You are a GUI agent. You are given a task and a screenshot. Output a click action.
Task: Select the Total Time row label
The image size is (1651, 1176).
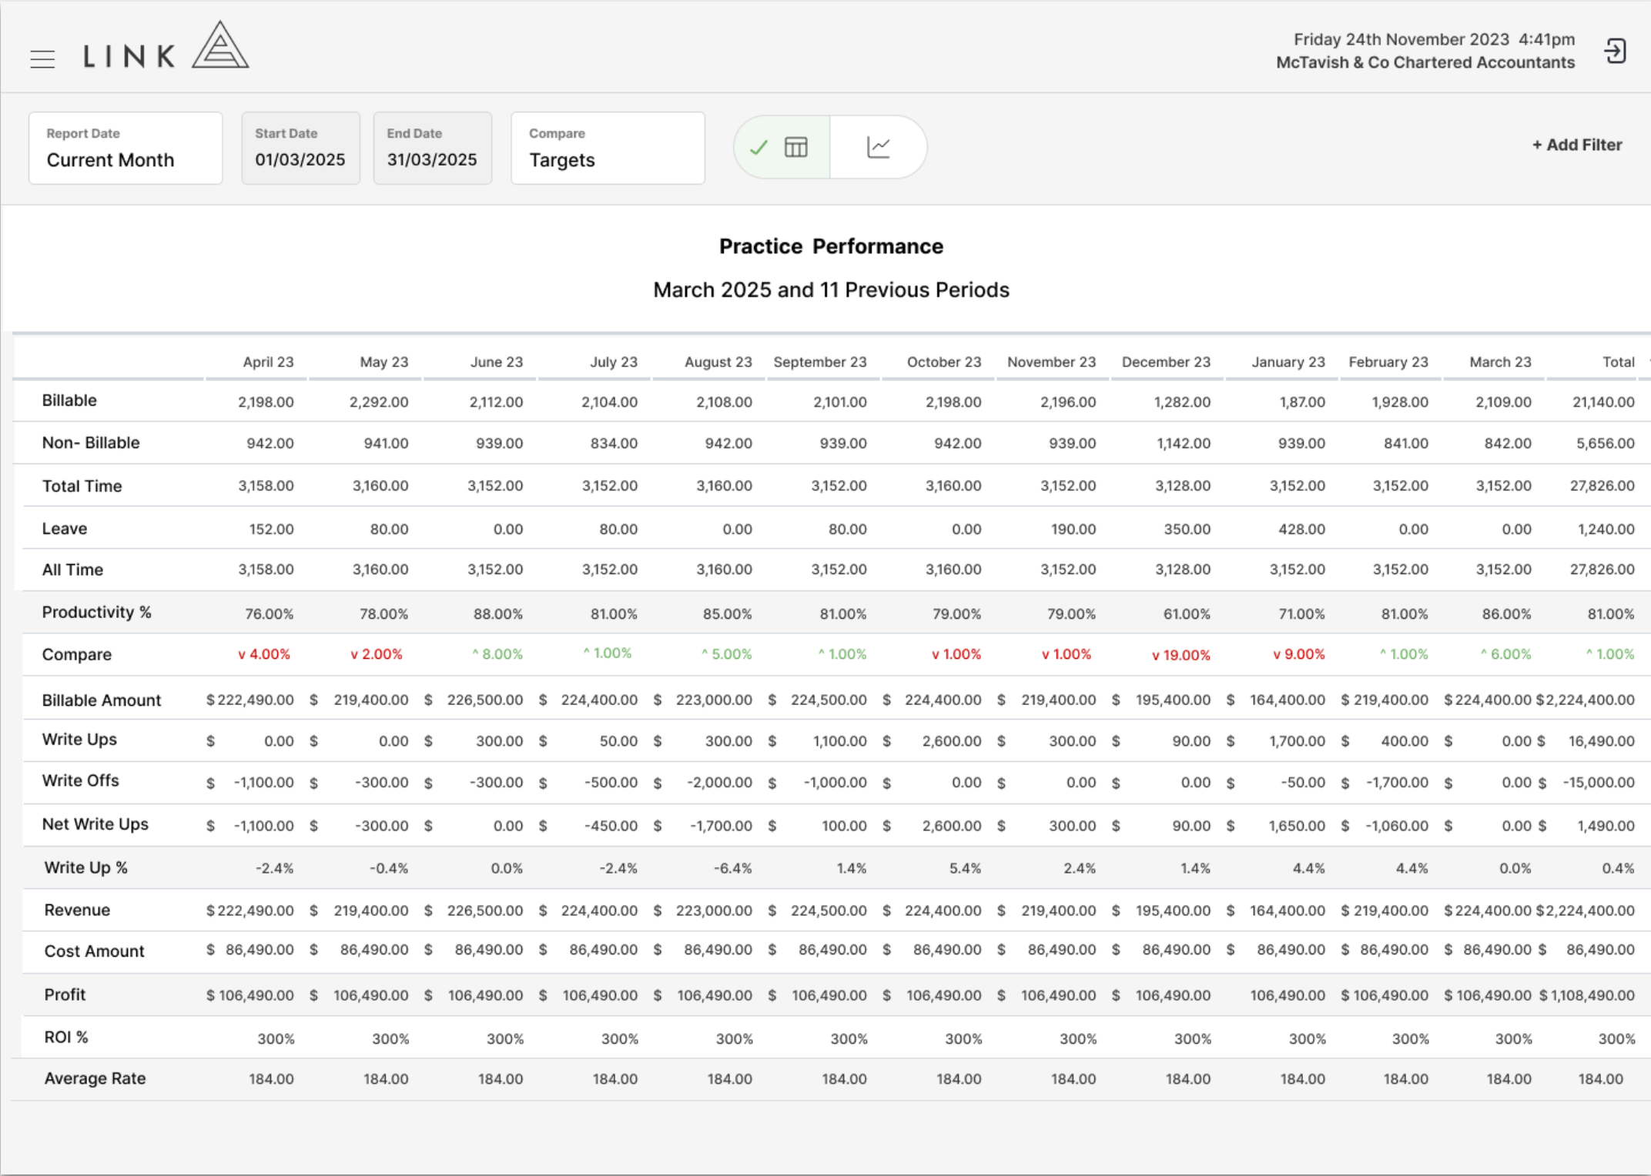pyautogui.click(x=82, y=486)
